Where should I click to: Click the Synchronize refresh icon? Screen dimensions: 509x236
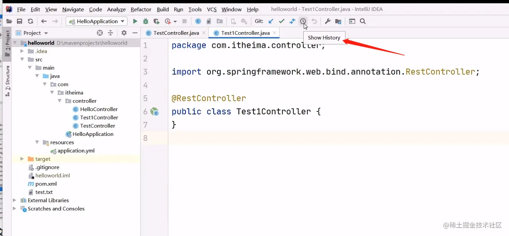point(30,22)
